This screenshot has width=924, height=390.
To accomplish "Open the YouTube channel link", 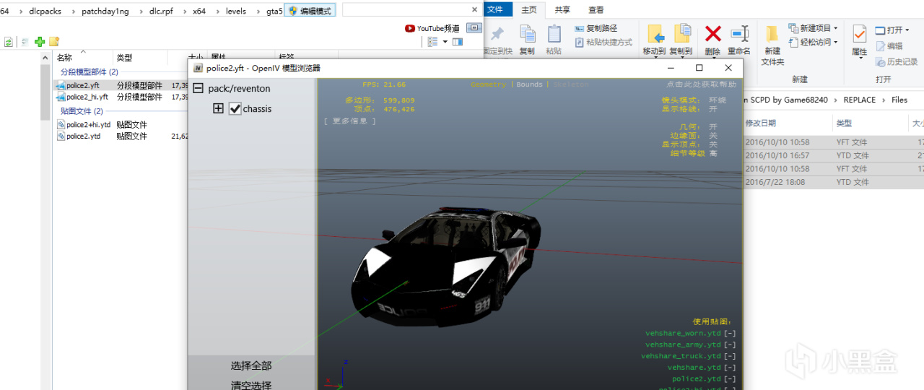I will click(432, 28).
